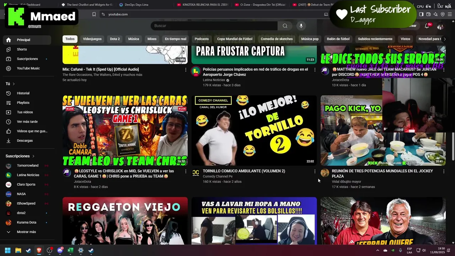
Task: Open options menu for LEOSTYLE vs CHRISLUCK video
Action: click(x=186, y=171)
